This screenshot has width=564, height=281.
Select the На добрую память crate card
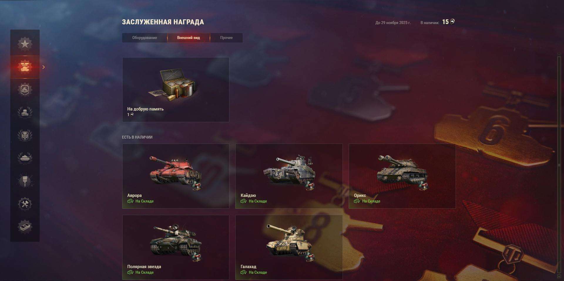click(x=176, y=90)
